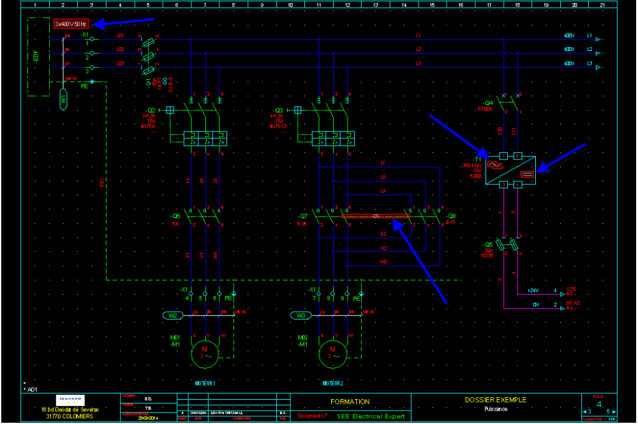Select the Q2 circuit breaker handle box
Image resolution: width=638 pixels, height=424 pixels.
[170, 110]
